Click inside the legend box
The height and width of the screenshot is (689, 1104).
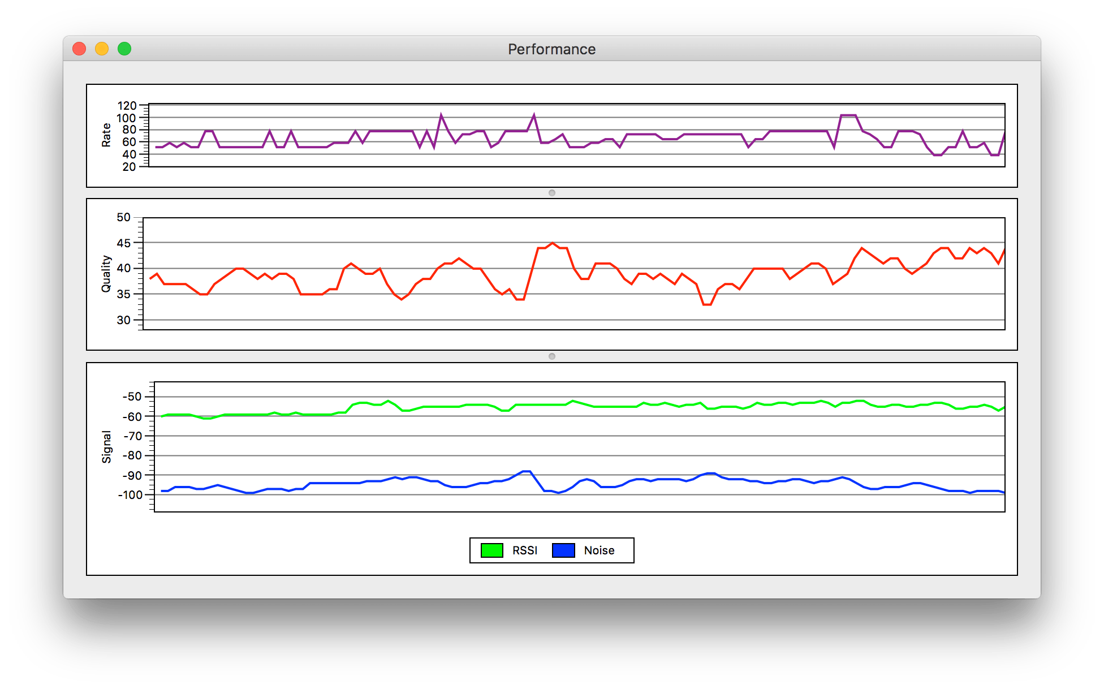(x=551, y=549)
